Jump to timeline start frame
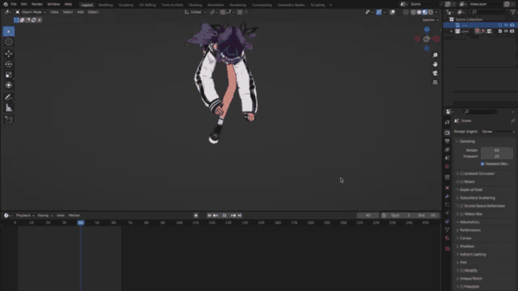 (x=209, y=216)
